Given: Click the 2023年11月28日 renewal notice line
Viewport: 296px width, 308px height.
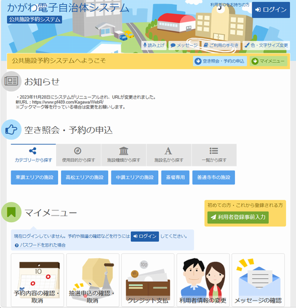Looking at the screenshot, I should point(86,97).
